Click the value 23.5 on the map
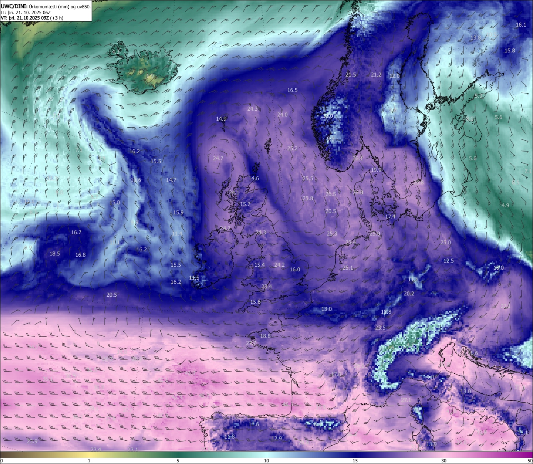The image size is (533, 464). tap(380, 328)
